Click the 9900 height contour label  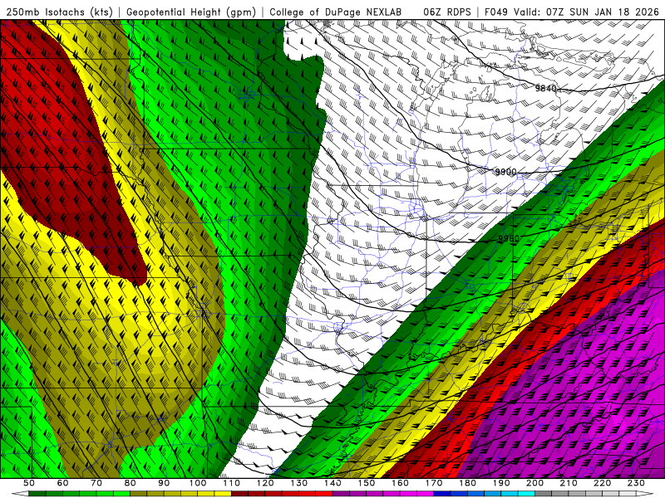click(x=506, y=172)
